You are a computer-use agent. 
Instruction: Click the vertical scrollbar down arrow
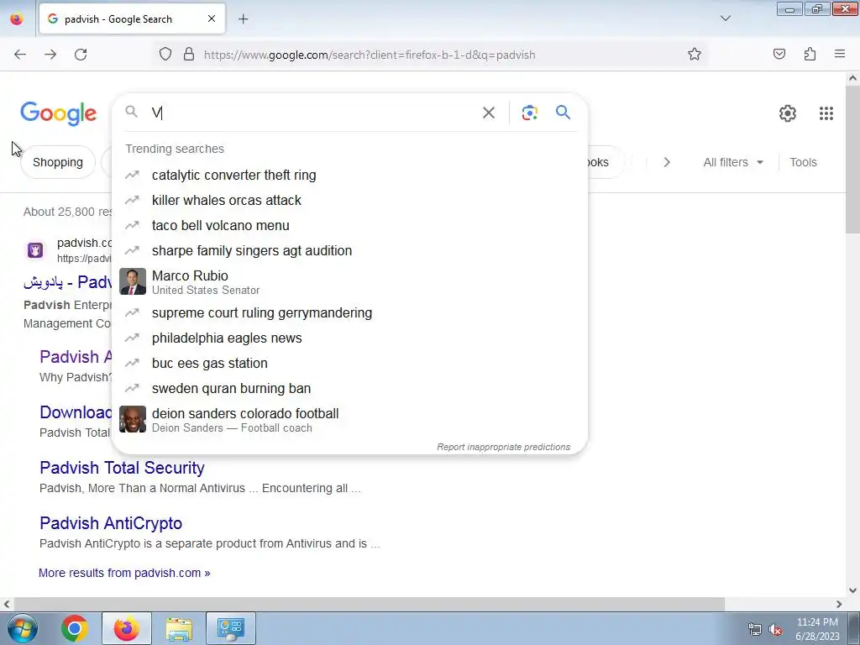(x=853, y=590)
